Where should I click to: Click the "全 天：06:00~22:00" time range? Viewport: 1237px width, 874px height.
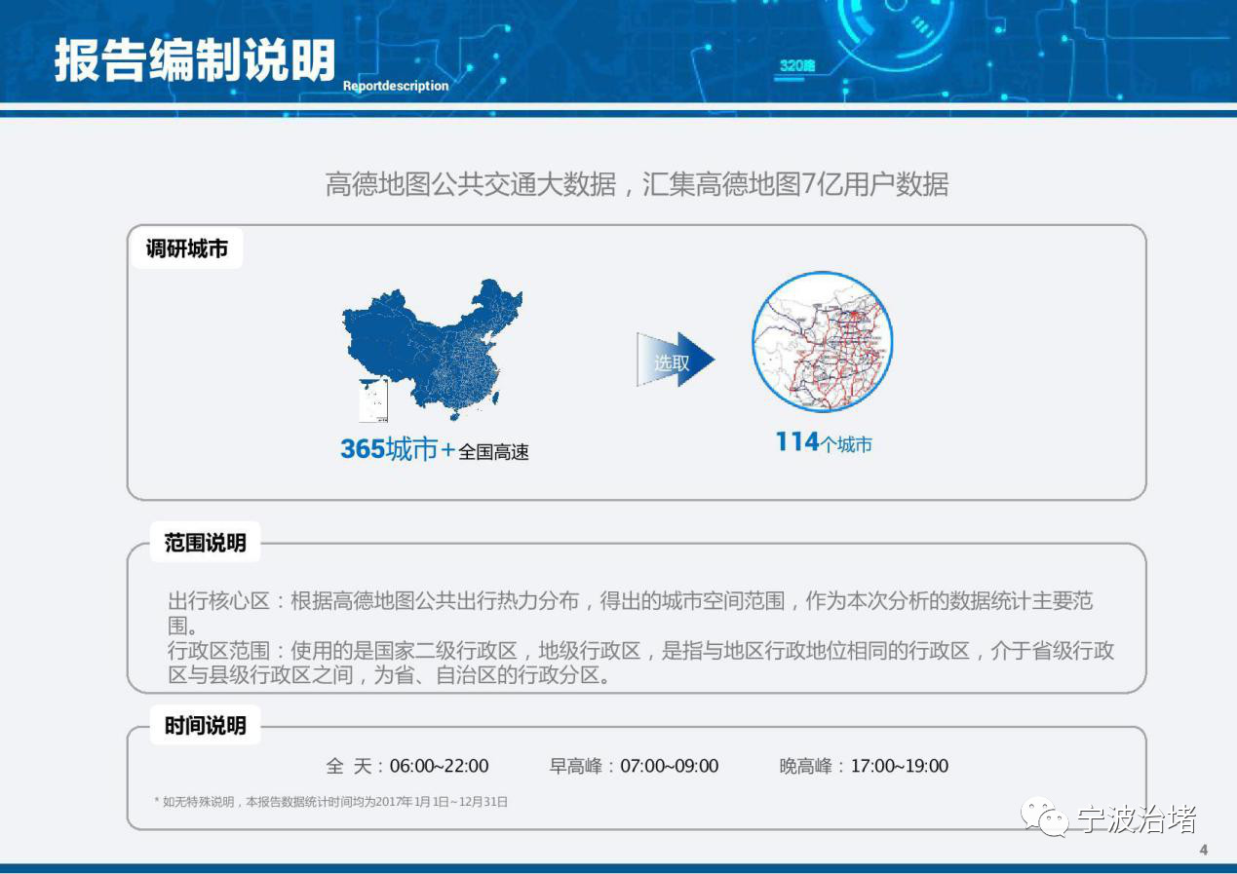click(x=407, y=766)
